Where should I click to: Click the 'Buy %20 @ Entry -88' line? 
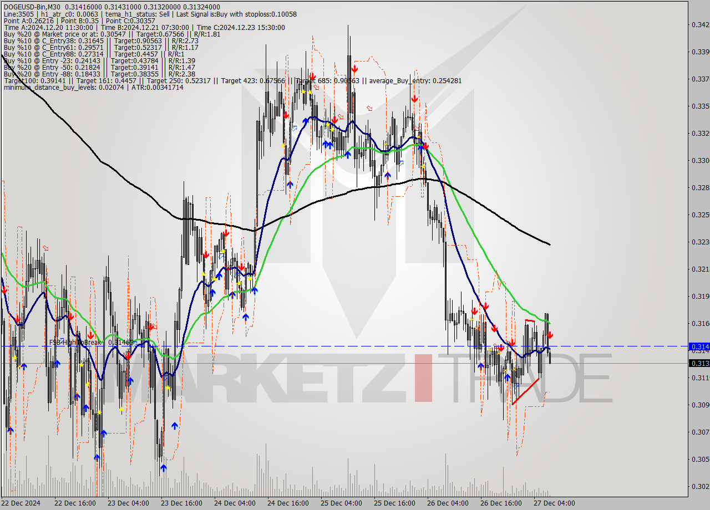(99, 74)
